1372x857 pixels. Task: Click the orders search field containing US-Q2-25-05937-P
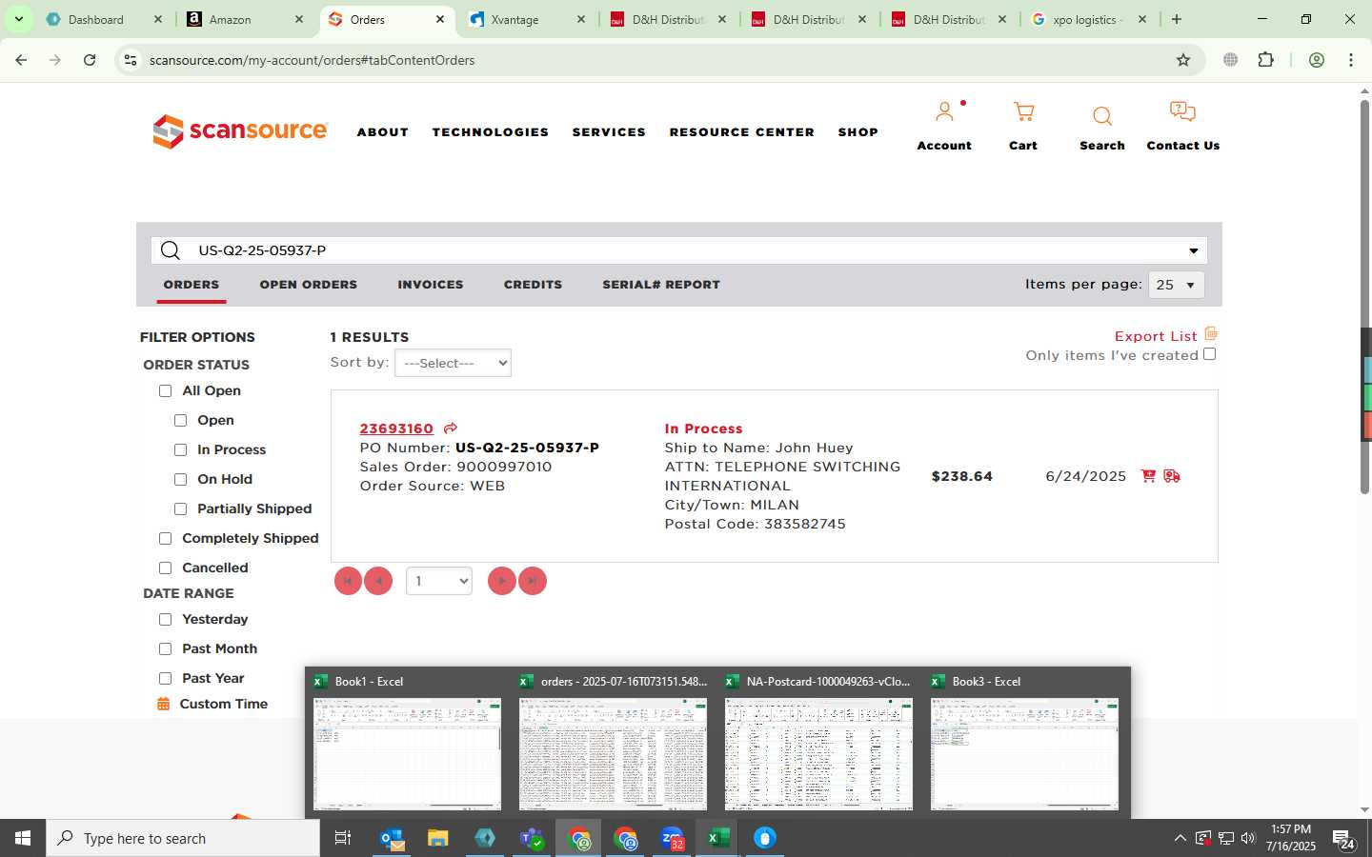(678, 250)
